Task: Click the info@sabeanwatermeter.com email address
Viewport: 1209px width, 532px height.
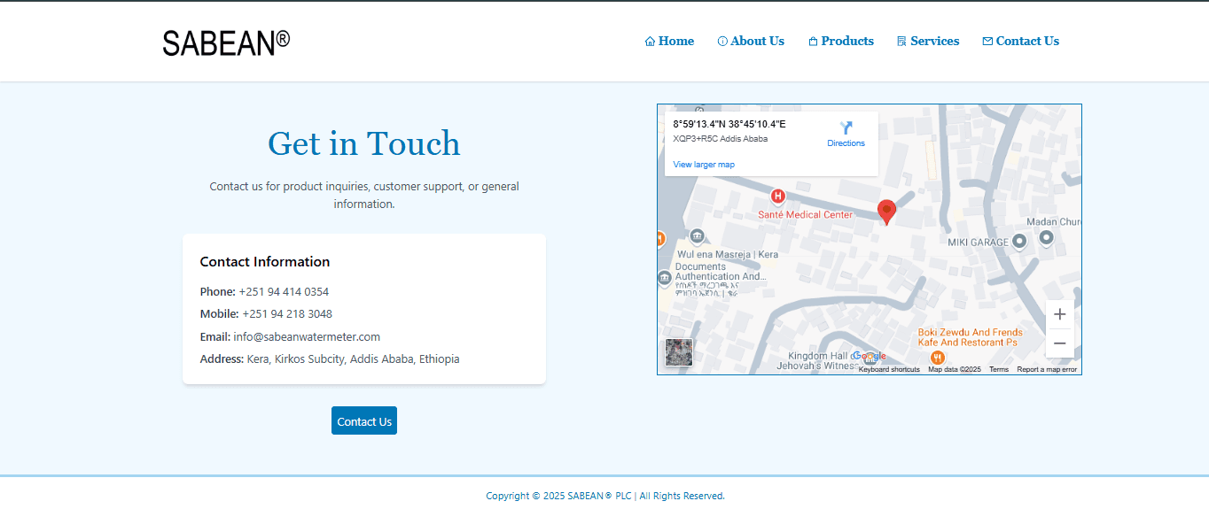Action: click(307, 336)
